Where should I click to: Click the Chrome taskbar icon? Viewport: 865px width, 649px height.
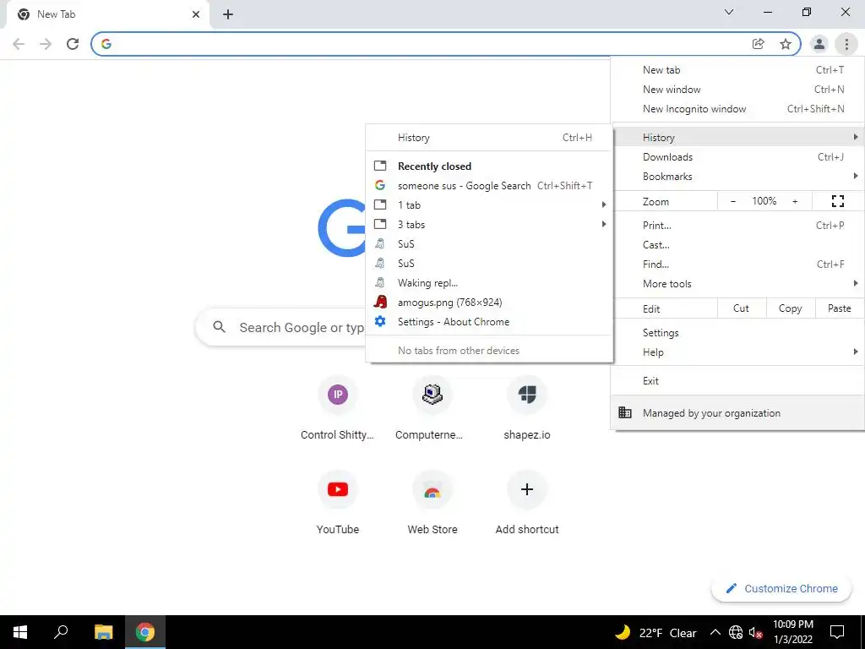pos(145,632)
